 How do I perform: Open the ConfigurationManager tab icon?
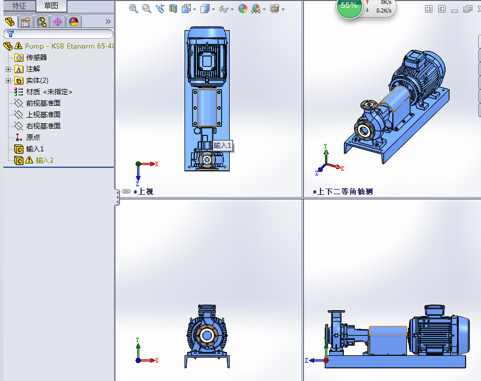click(x=41, y=22)
